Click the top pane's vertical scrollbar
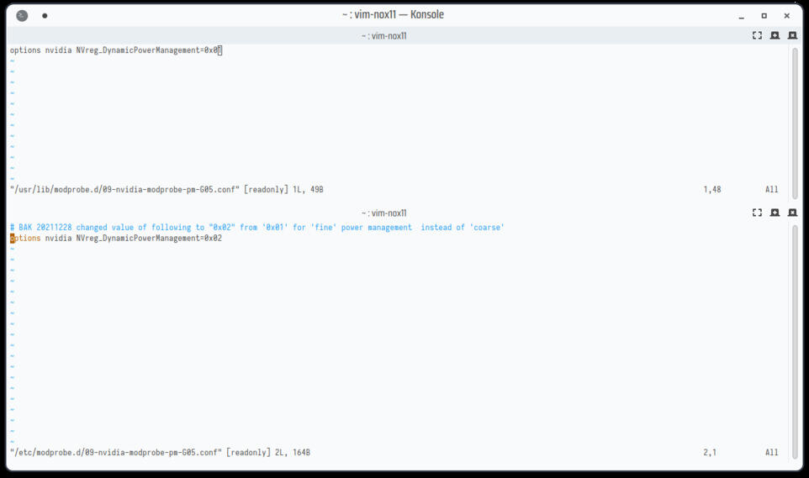The width and height of the screenshot is (809, 478). (795, 123)
